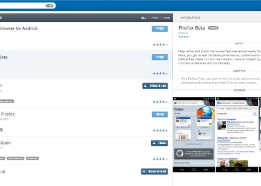Select the ALL filter tab
This screenshot has height=186, width=261.
coord(144,18)
